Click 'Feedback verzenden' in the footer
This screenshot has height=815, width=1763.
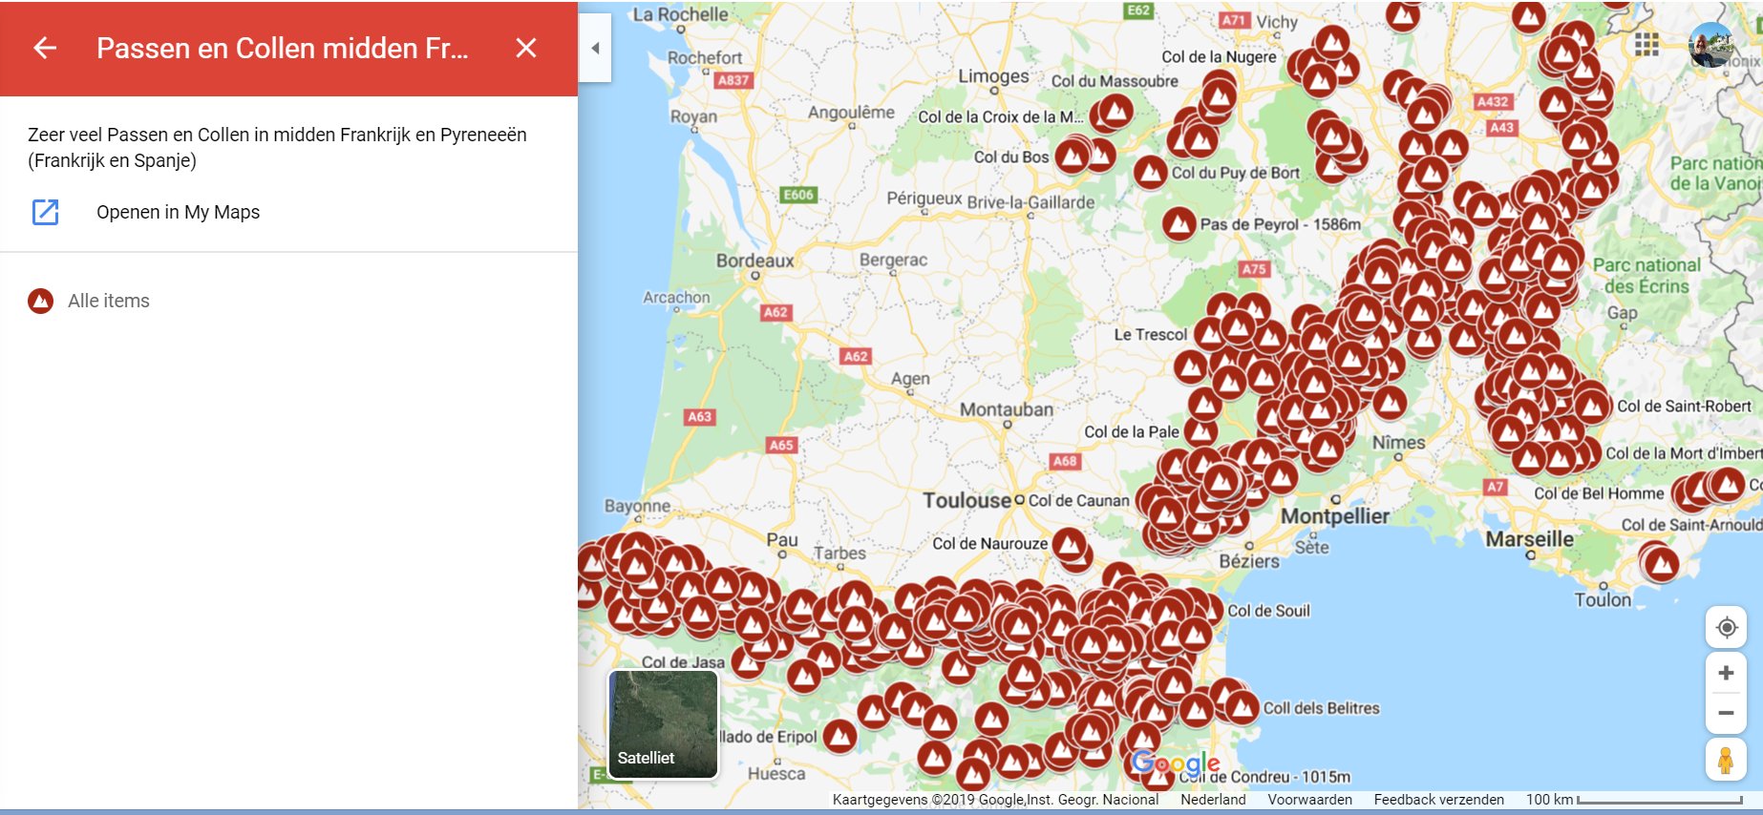pyautogui.click(x=1438, y=800)
